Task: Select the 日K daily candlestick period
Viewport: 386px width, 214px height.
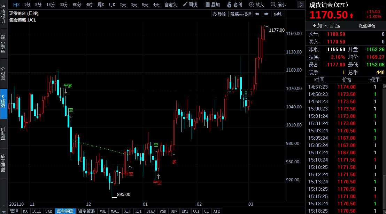Action: [16, 5]
